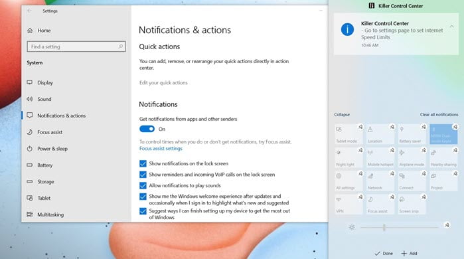Unpin the Network tile via pin icon
The image size is (464, 259).
click(x=392, y=173)
